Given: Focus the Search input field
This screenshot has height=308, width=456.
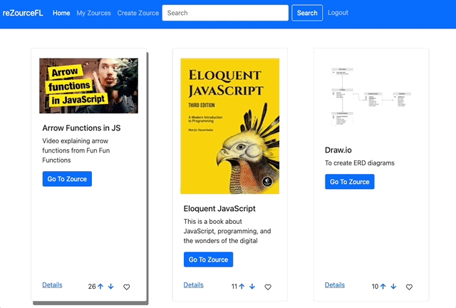Looking at the screenshot, I should point(225,13).
